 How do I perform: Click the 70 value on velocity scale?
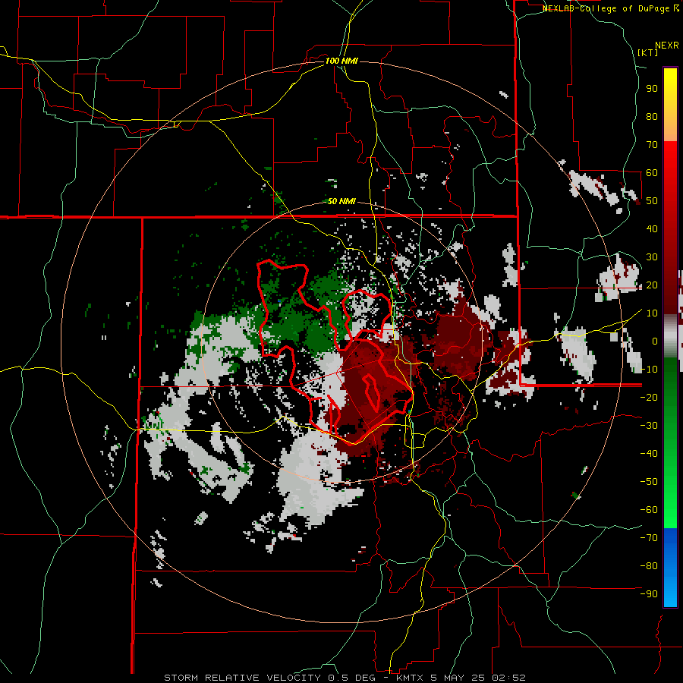click(652, 145)
